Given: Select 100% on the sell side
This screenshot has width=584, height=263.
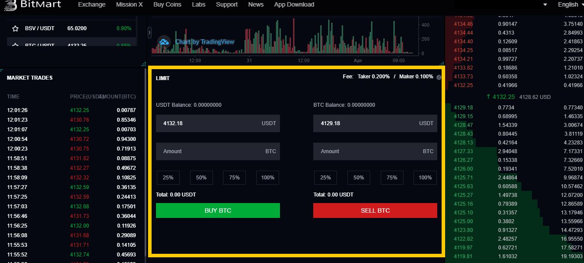Looking at the screenshot, I should coord(425,178).
